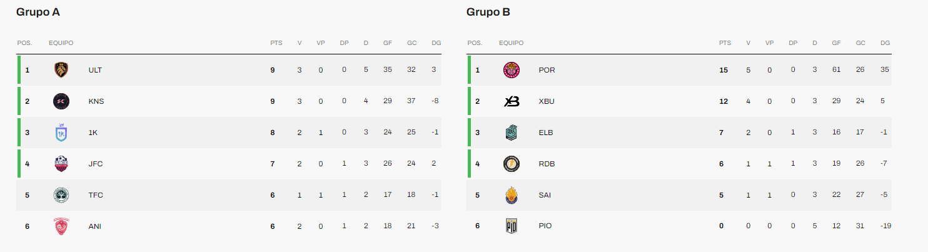928x252 pixels.
Task: Click the XBU team name
Action: point(547,101)
